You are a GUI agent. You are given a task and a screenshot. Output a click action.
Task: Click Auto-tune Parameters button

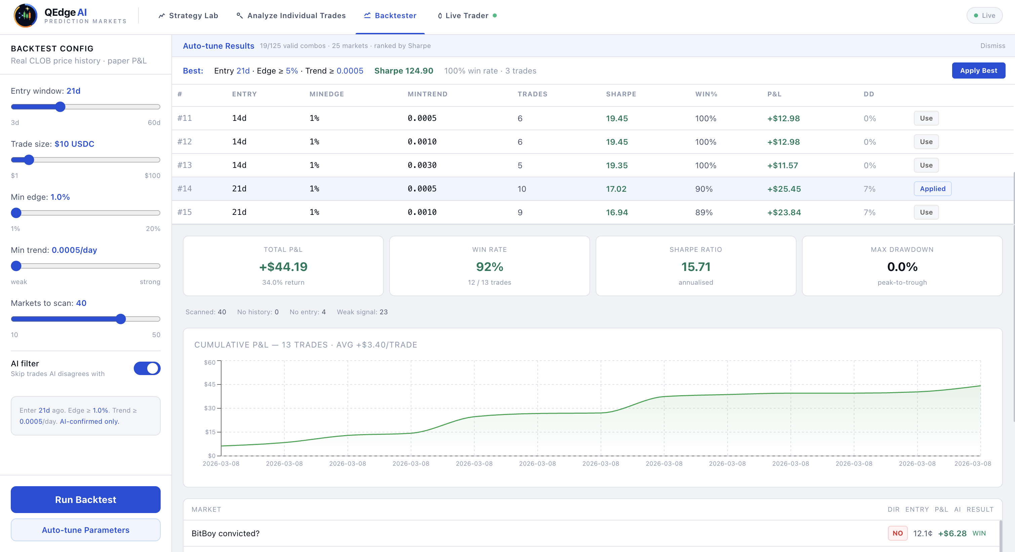85,530
